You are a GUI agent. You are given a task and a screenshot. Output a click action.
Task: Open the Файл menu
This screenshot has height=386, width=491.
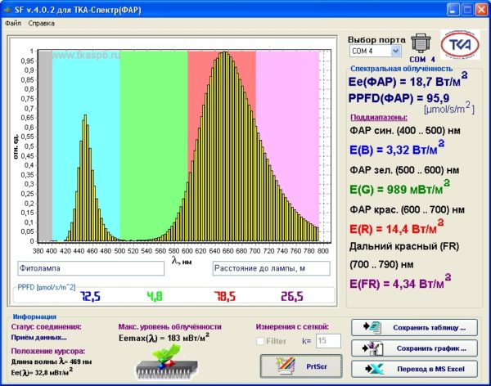point(13,23)
